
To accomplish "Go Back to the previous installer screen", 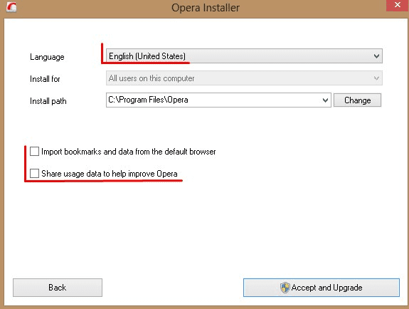I will [x=58, y=288].
